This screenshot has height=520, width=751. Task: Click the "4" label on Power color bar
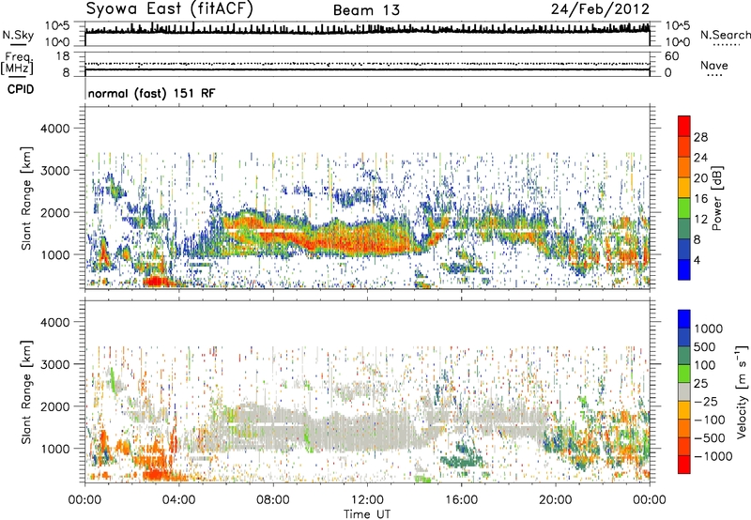(x=697, y=260)
